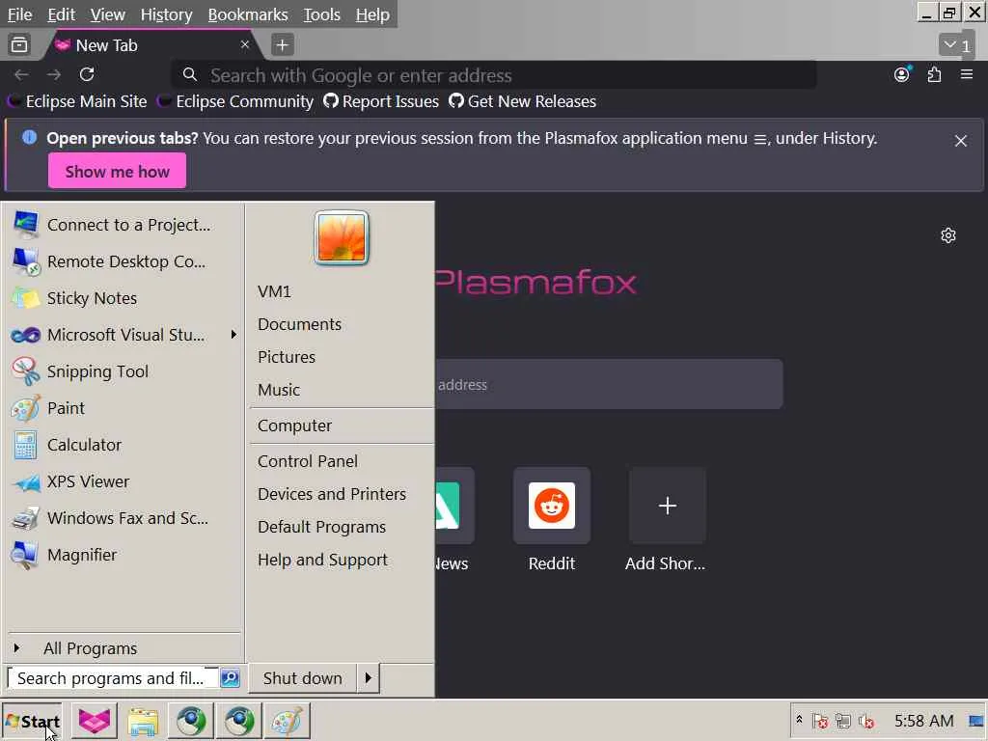
Task: Open a new tab with plus button
Action: coord(283,44)
